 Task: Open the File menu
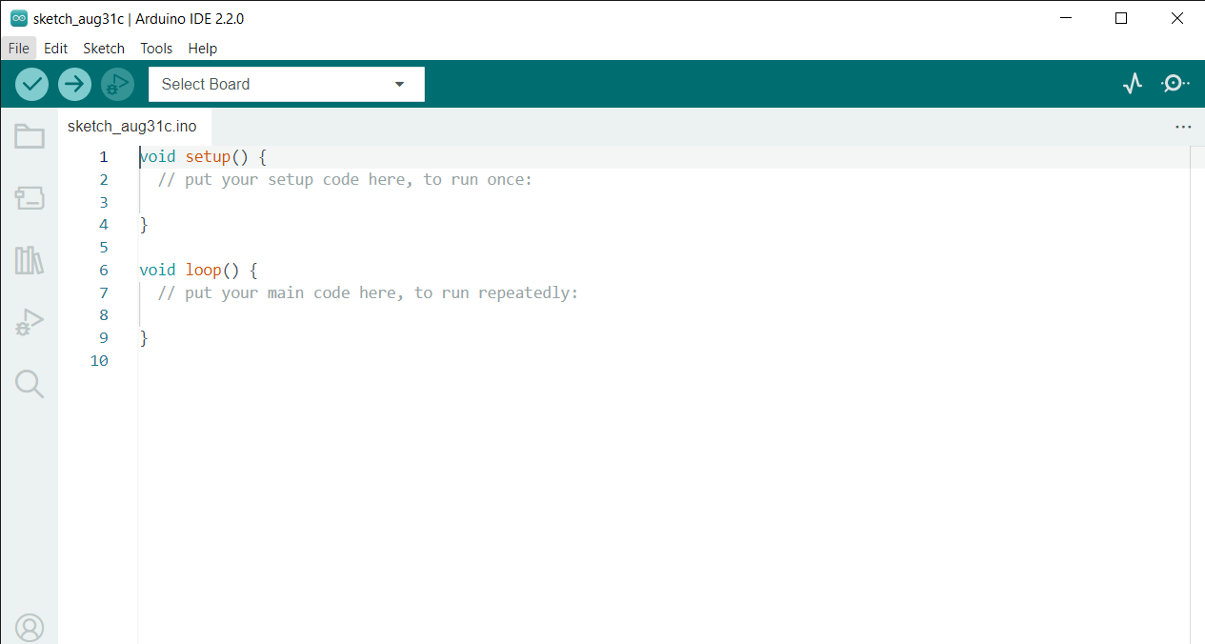pos(18,48)
